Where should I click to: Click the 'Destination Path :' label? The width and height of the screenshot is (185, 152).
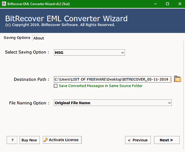(x=32, y=79)
